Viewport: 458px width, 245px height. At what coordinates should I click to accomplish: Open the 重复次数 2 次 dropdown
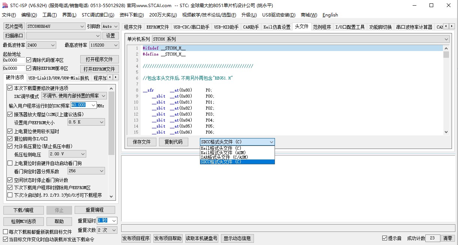[x=107, y=230]
